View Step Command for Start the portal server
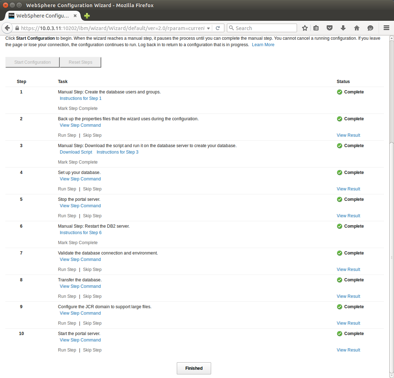The image size is (394, 378). [80, 340]
